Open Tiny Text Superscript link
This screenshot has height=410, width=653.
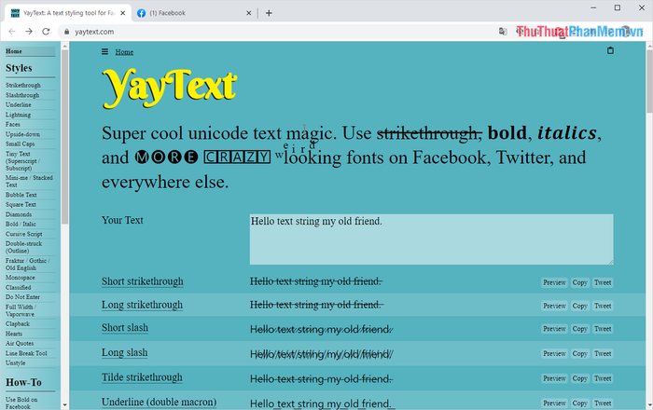23,161
